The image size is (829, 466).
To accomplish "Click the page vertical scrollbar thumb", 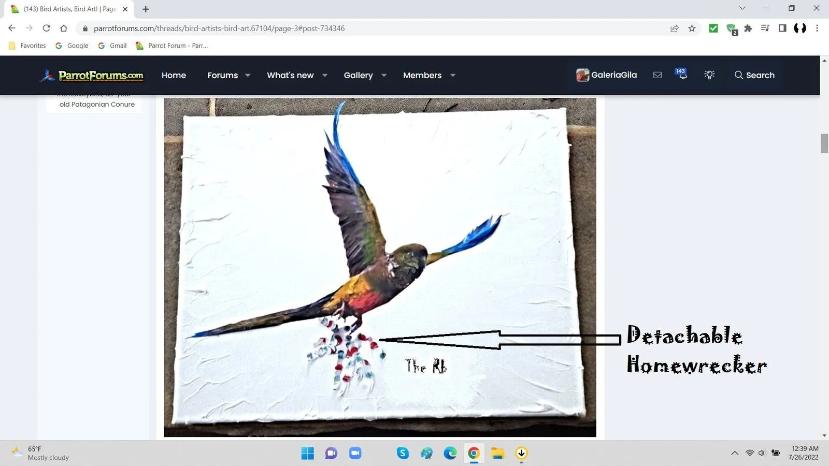I will 824,143.
